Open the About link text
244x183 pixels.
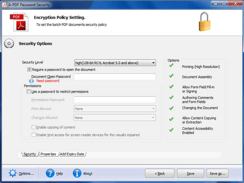(x=87, y=174)
